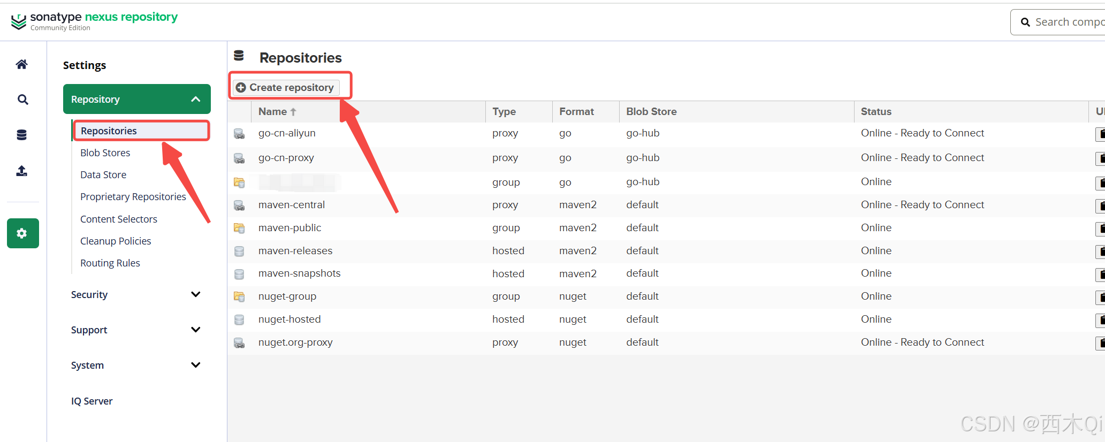Open Repositories in the settings menu
The height and width of the screenshot is (442, 1105).
(141, 131)
